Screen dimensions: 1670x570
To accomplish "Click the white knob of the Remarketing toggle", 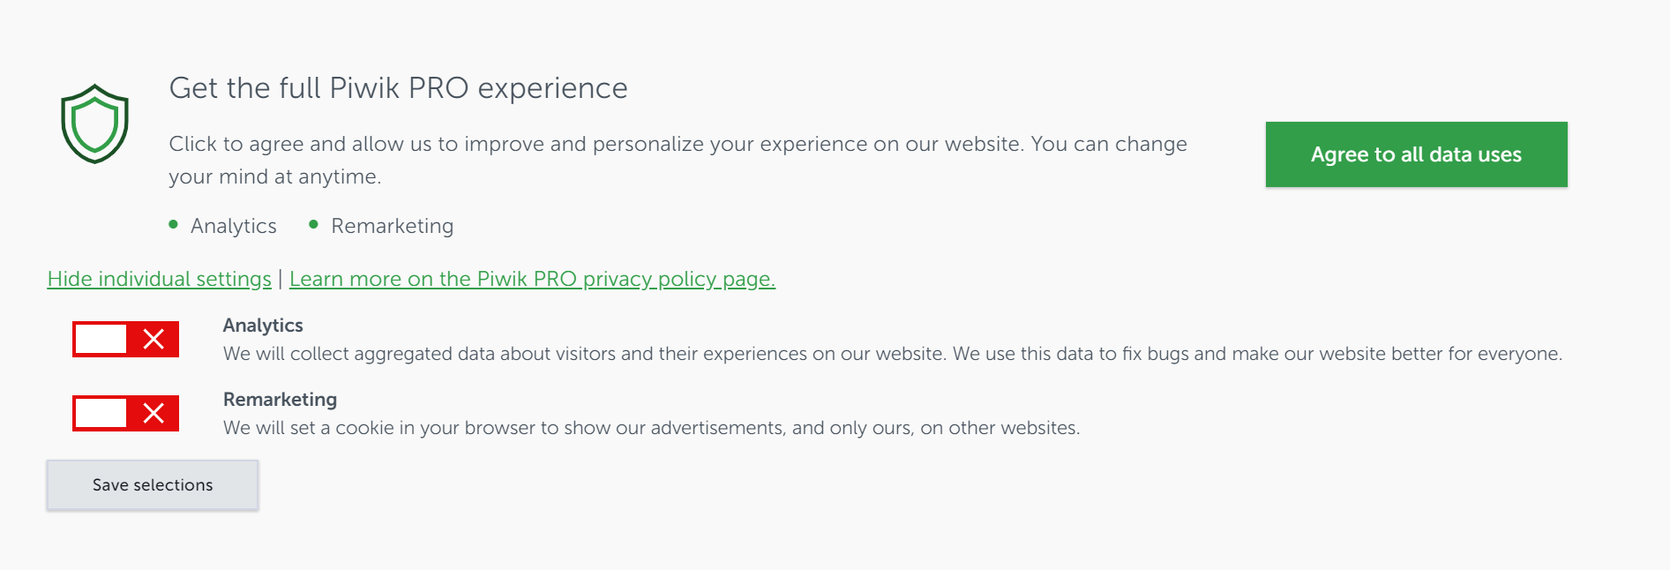I will tap(101, 413).
